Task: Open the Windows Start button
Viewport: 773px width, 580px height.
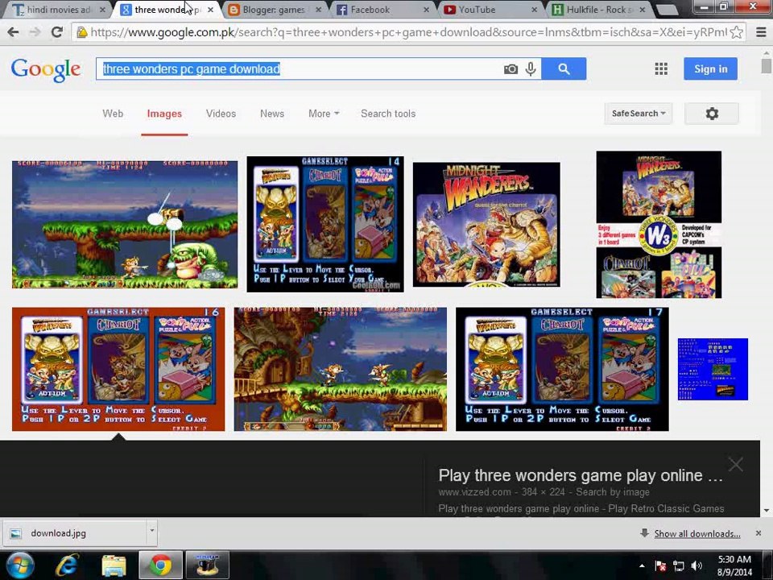Action: [19, 565]
